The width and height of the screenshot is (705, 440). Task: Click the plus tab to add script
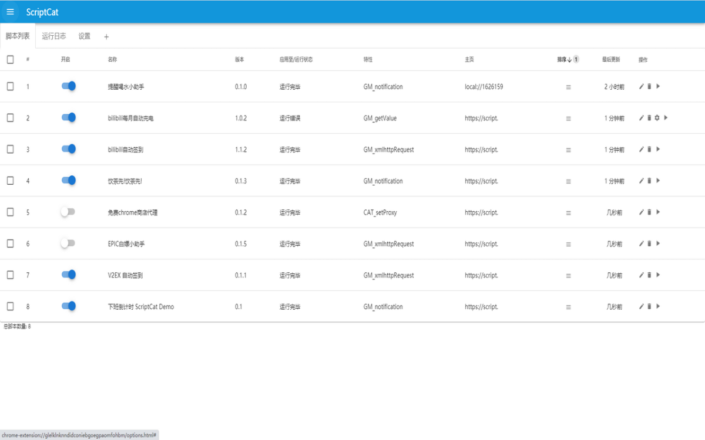point(106,37)
